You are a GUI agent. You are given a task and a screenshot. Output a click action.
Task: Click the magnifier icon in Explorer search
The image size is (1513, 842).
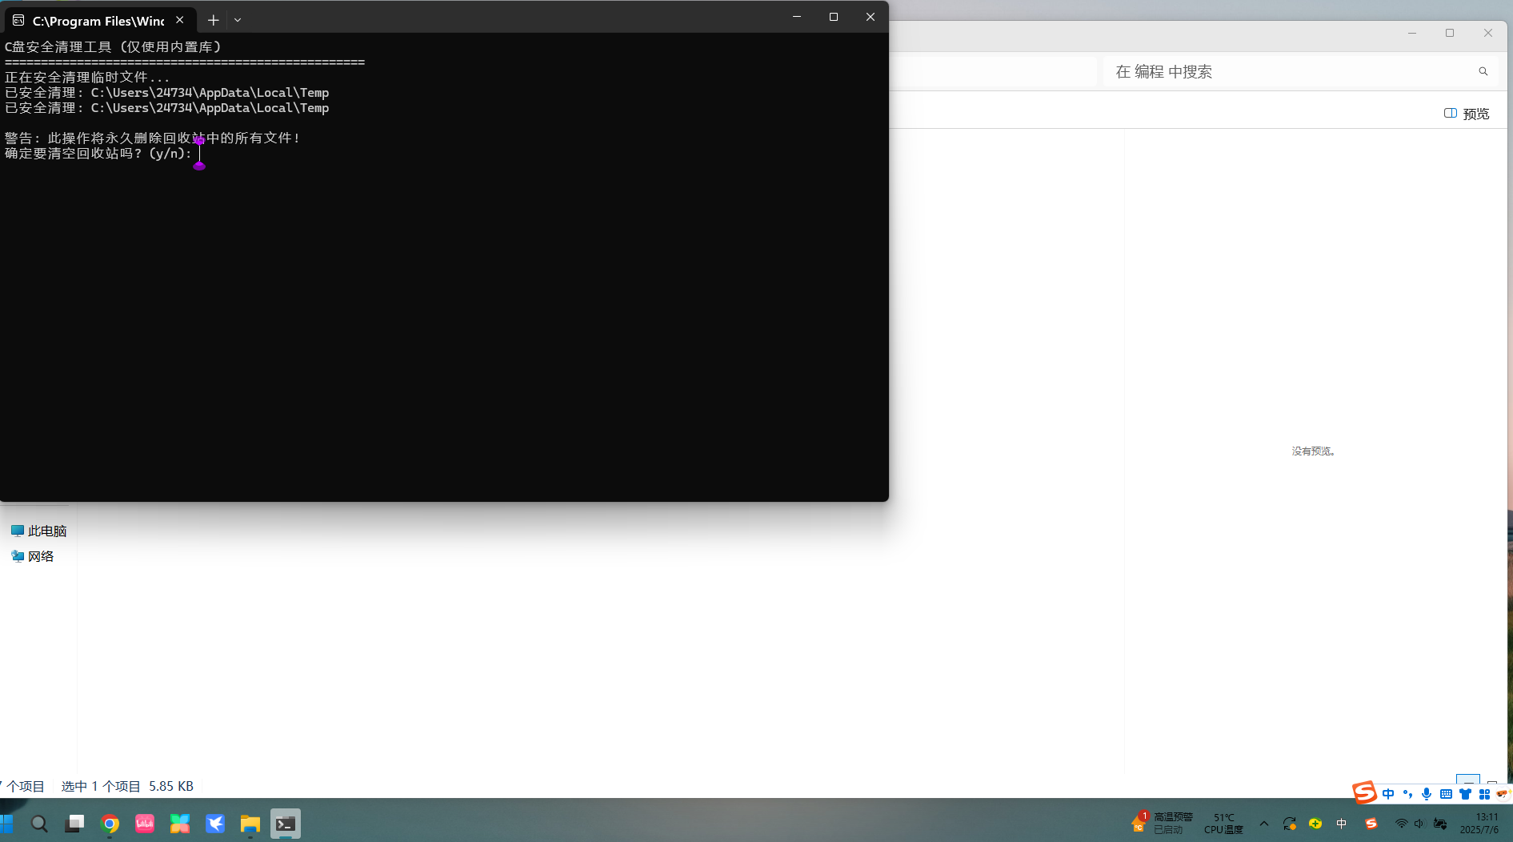tap(1483, 72)
